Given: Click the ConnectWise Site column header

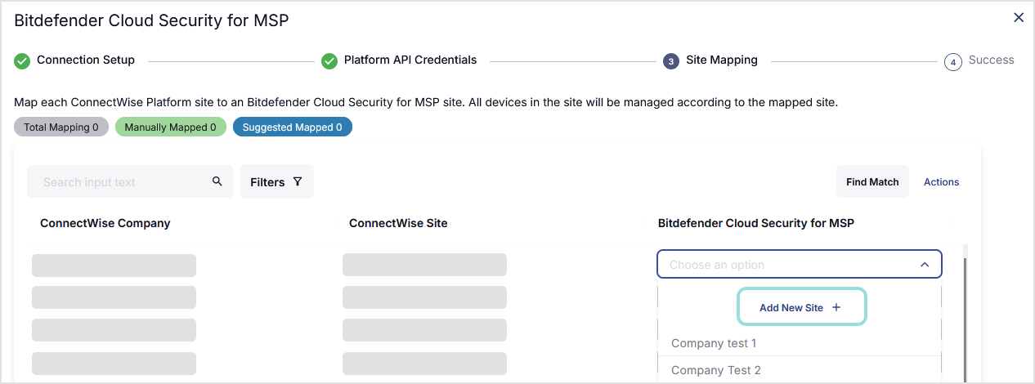Looking at the screenshot, I should point(398,223).
